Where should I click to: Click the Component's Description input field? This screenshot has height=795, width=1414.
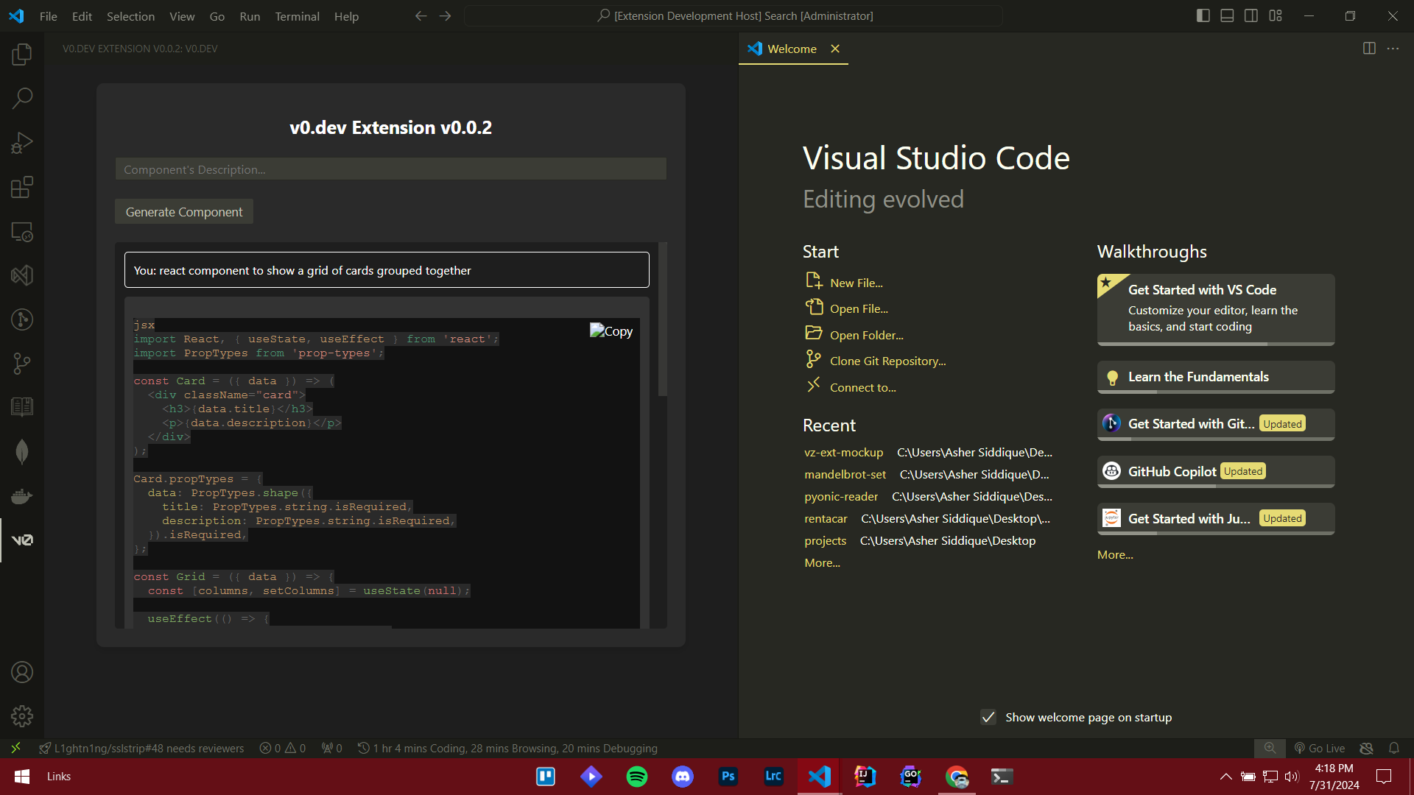tap(390, 169)
